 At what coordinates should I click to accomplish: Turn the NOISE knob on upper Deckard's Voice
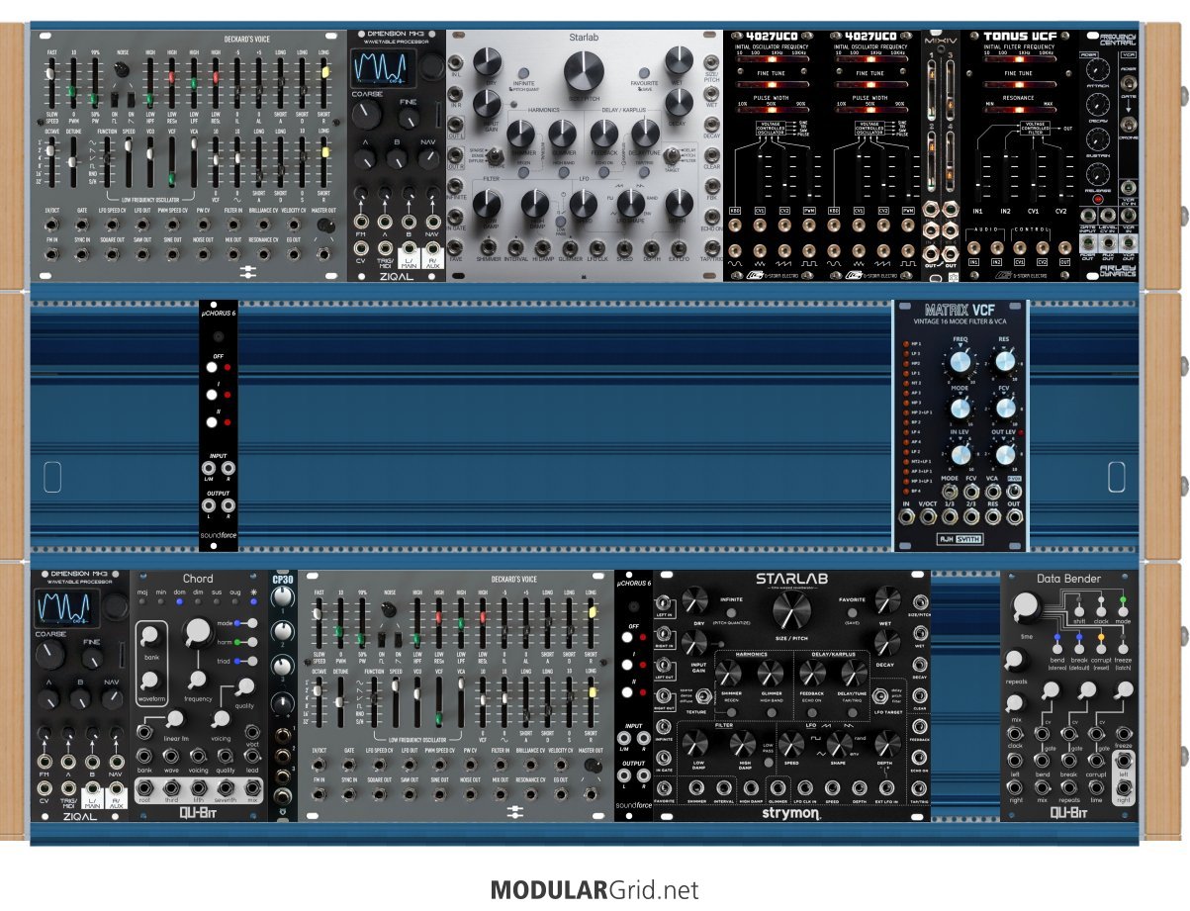tap(121, 69)
